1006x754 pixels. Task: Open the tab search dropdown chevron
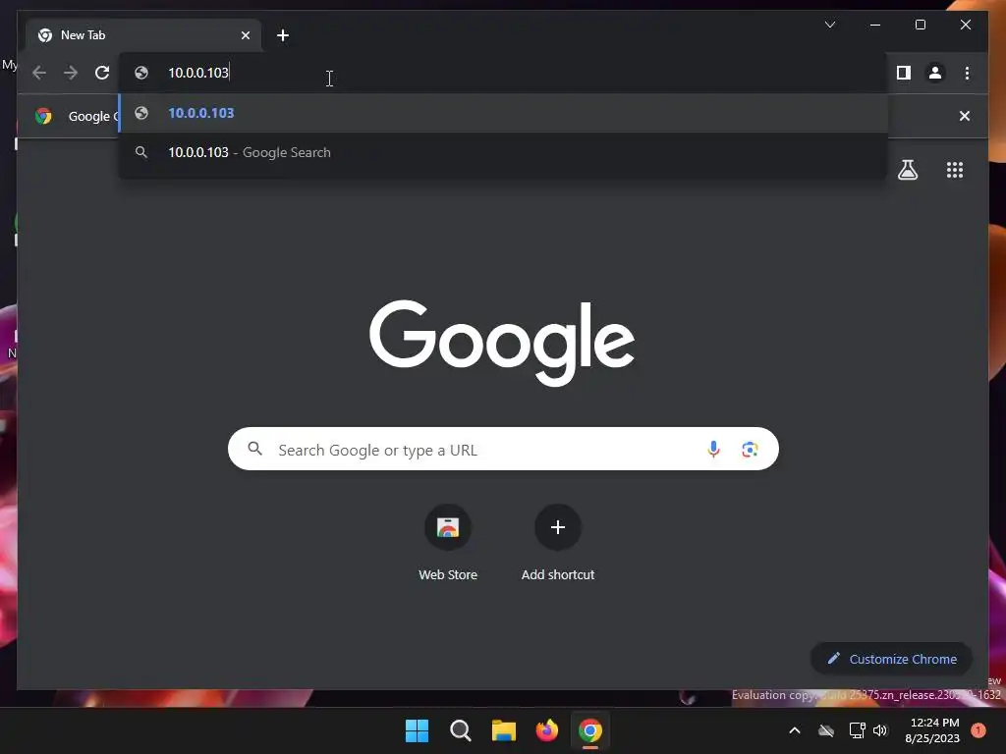pos(829,25)
